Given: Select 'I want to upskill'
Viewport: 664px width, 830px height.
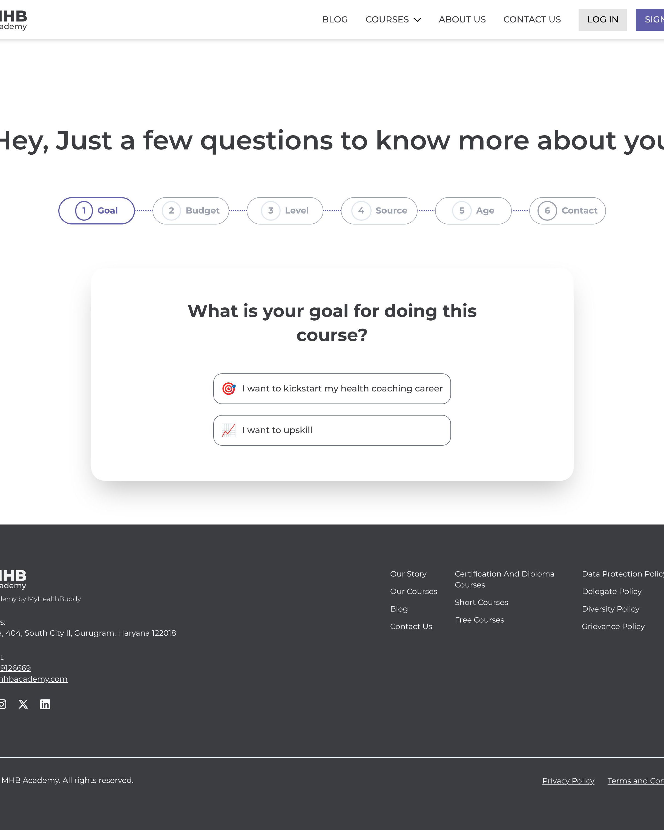Looking at the screenshot, I should [332, 430].
